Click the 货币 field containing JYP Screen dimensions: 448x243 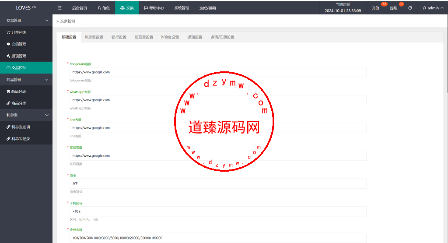pyautogui.click(x=218, y=183)
